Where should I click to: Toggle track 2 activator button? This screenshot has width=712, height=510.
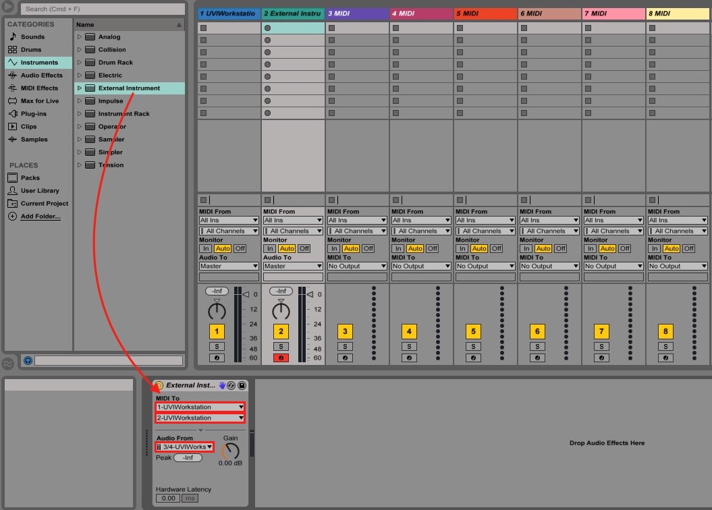click(x=281, y=331)
